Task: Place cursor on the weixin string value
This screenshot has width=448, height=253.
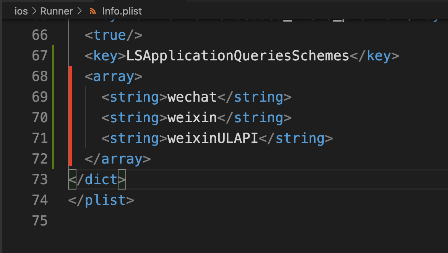Action: pyautogui.click(x=192, y=118)
